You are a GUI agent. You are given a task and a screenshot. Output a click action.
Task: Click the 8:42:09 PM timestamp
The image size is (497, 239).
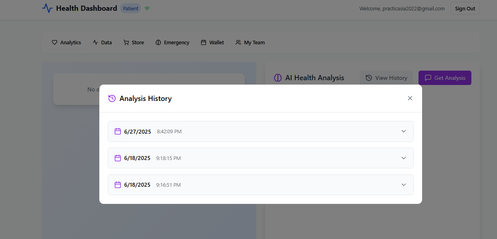pos(169,132)
